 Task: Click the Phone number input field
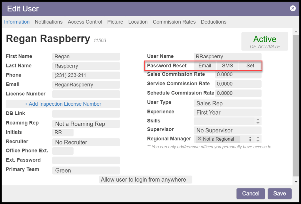pyautogui.click(x=86, y=75)
